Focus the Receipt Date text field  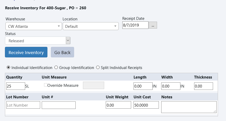[135, 25]
